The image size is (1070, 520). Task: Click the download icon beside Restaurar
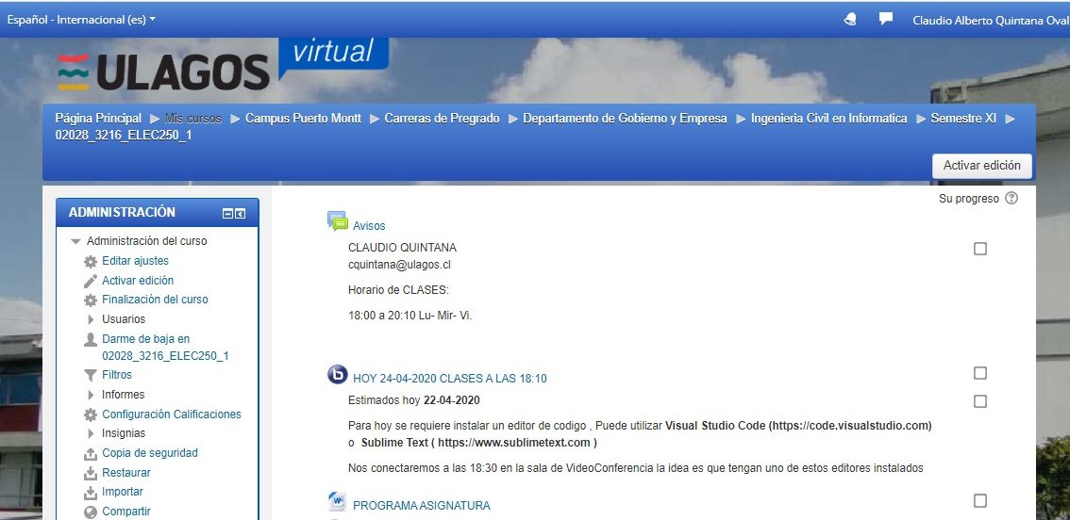coord(90,473)
